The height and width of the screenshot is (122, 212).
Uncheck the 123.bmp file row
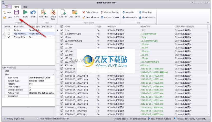point(62,44)
